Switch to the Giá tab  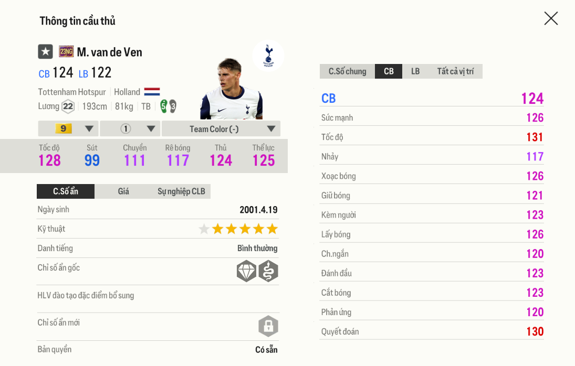coord(123,191)
